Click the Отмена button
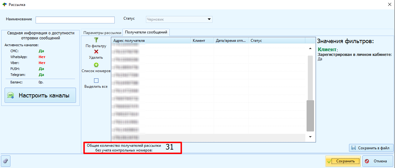 [x=377, y=161]
